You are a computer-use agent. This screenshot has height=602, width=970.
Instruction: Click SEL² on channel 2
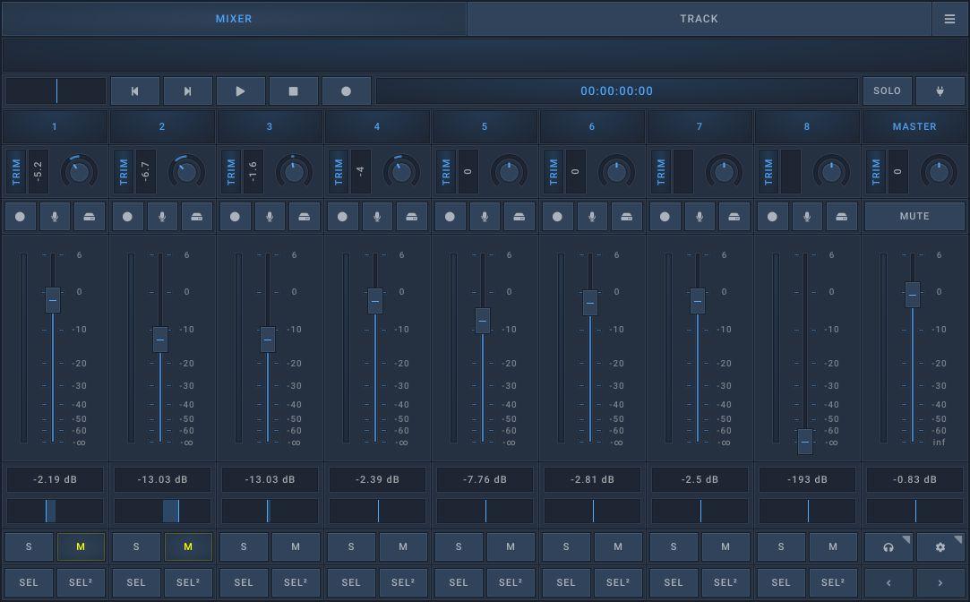188,583
